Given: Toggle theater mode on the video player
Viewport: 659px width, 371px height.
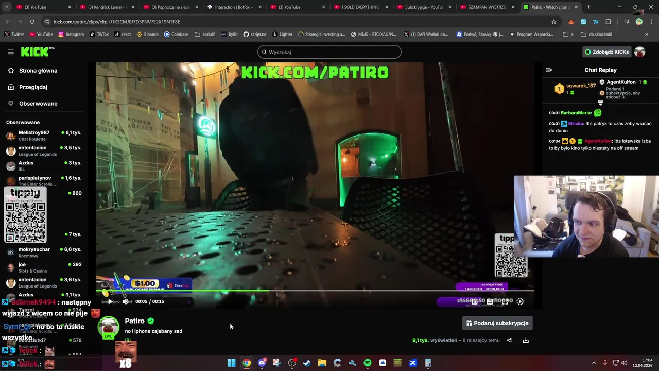Looking at the screenshot, I should tap(490, 301).
